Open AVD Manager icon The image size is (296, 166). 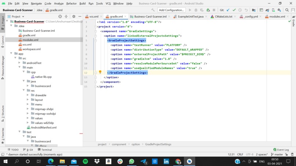(x=273, y=10)
